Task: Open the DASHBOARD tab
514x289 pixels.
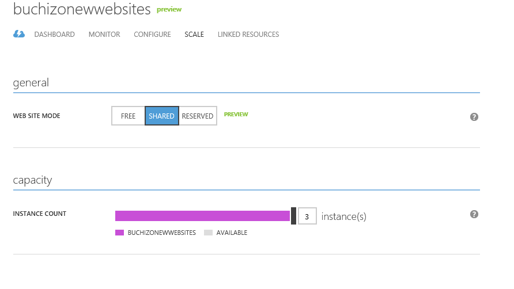Action: [x=55, y=35]
